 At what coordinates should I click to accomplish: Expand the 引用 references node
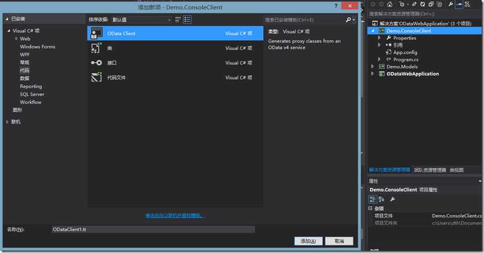[x=379, y=45]
